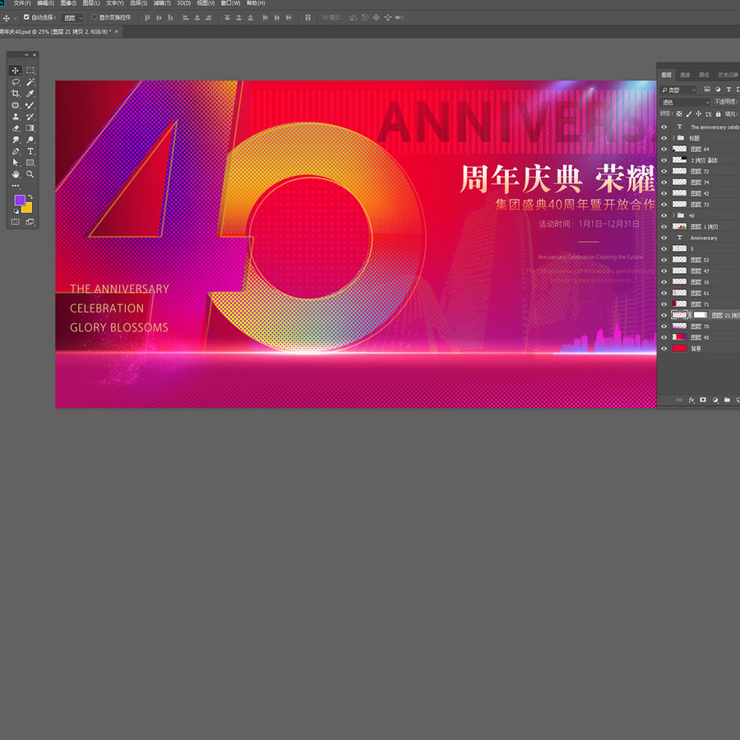
Task: Expand the 标题 layer group
Action: (673, 138)
